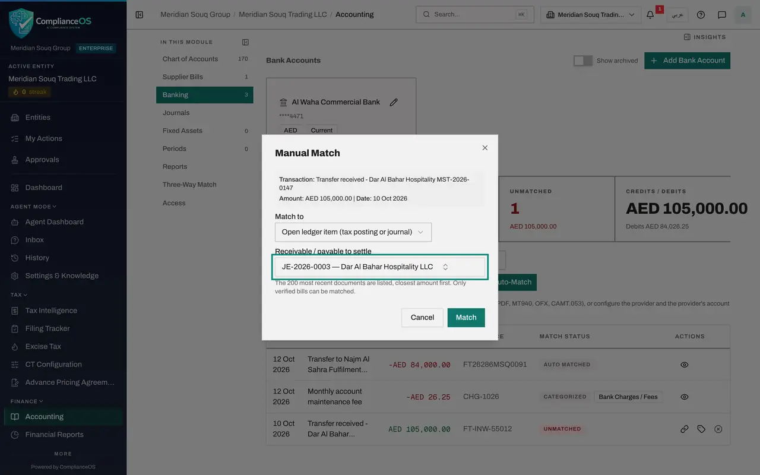Click reference FT26286MSQ0091

pos(495,365)
